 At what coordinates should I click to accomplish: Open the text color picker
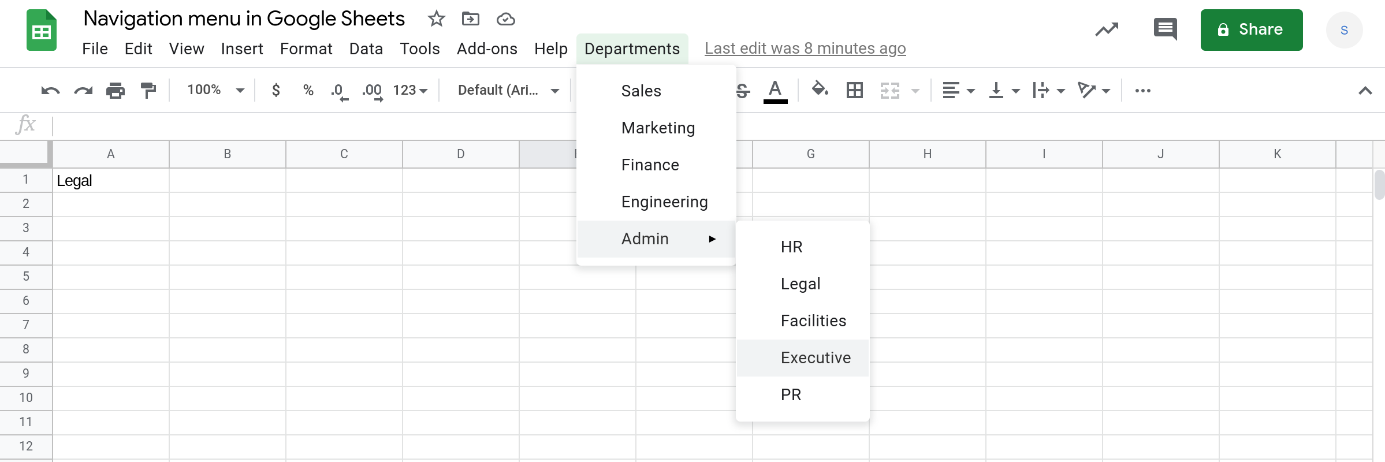tap(775, 91)
